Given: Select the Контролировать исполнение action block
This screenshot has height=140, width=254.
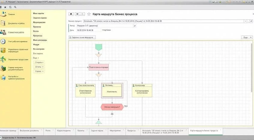Looking at the screenshot, I should (142, 90).
